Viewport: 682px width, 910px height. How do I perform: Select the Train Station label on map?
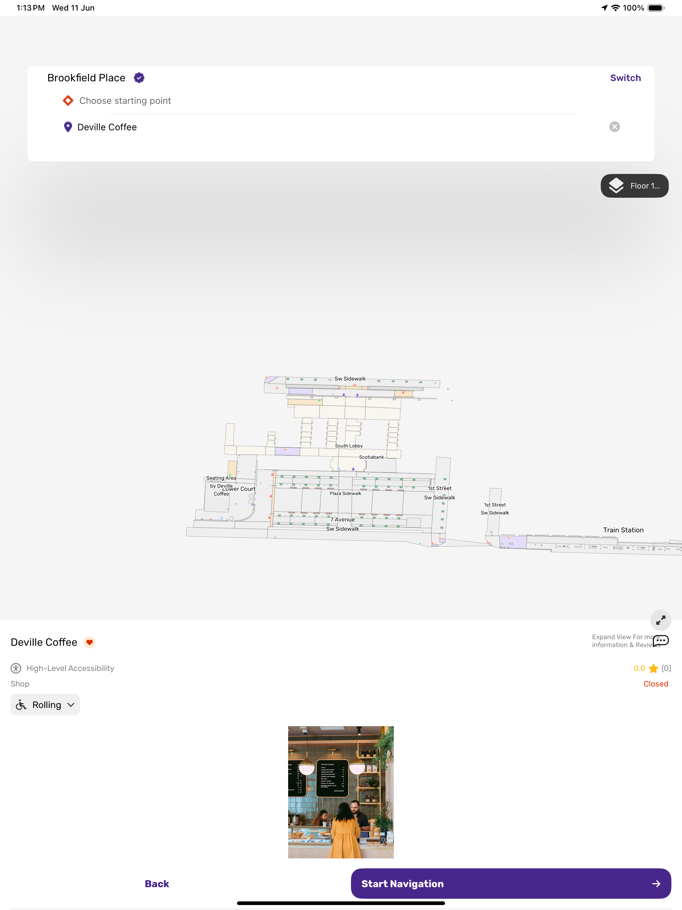623,530
